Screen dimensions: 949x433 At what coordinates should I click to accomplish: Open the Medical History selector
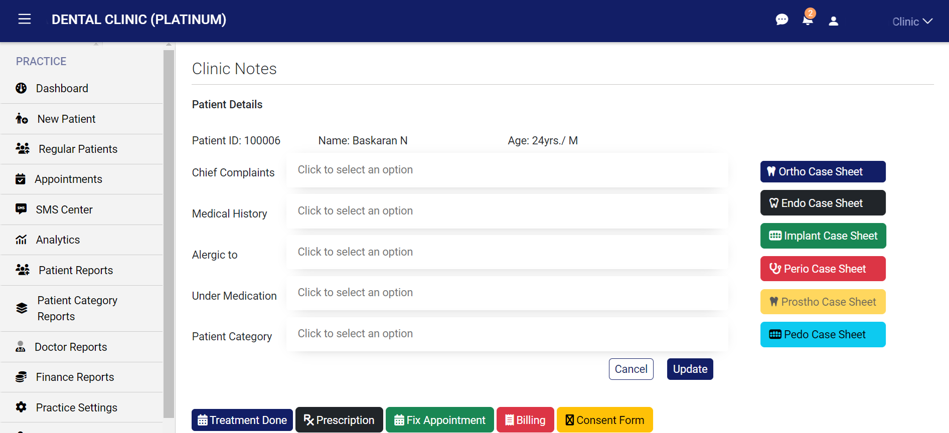(507, 211)
